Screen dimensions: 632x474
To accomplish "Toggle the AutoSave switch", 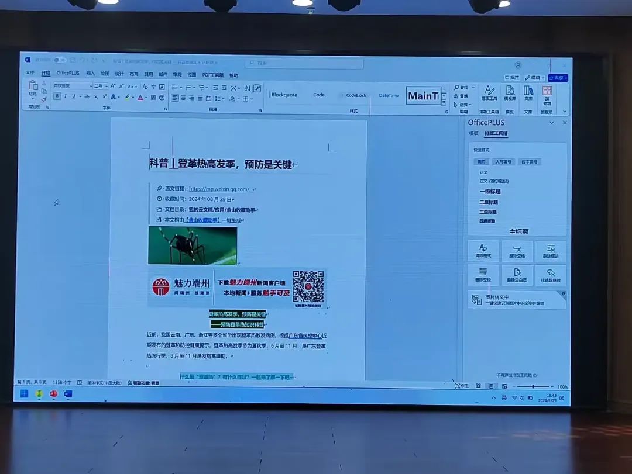I will 60,60.
